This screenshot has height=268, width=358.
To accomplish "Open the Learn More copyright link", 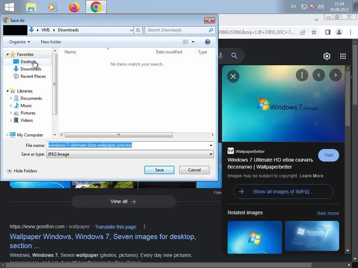I will coord(312,176).
